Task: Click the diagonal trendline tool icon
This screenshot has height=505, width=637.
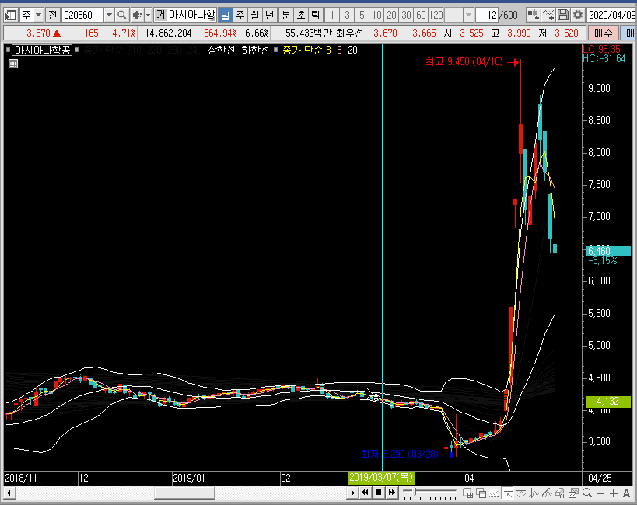Action: coord(548,493)
